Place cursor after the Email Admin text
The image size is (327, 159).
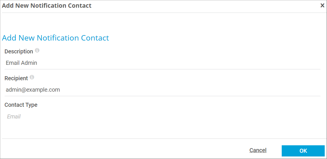pos(37,63)
